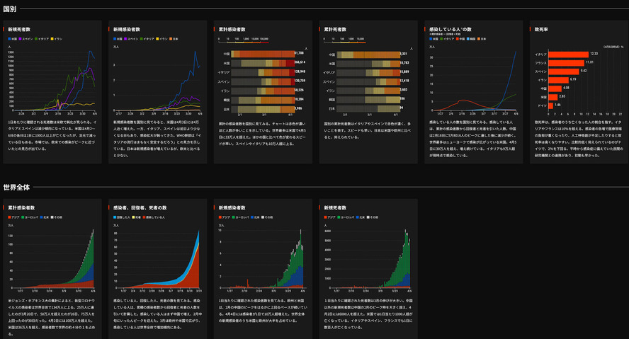Image resolution: width=629 pixels, height=339 pixels.
Task: Click the 128,948 value for イタリア
Action: [300, 71]
